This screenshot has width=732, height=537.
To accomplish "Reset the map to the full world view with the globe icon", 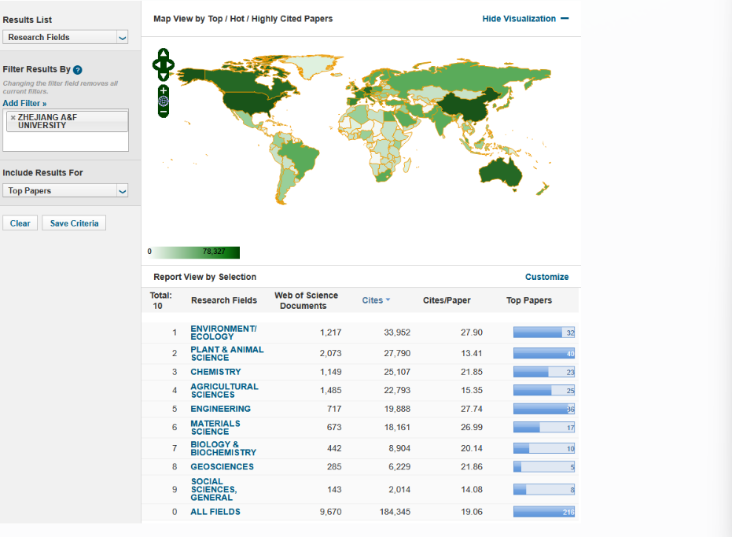I will 163,101.
